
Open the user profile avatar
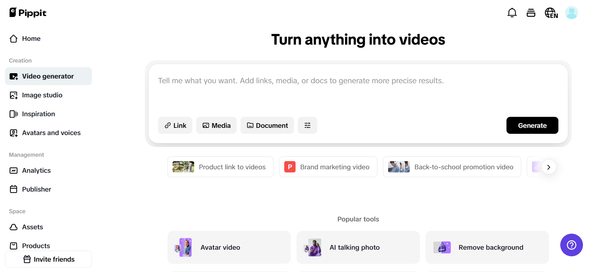click(571, 13)
